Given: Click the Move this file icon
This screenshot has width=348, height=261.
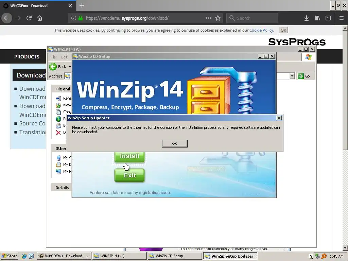Looking at the screenshot, I should [58, 105].
